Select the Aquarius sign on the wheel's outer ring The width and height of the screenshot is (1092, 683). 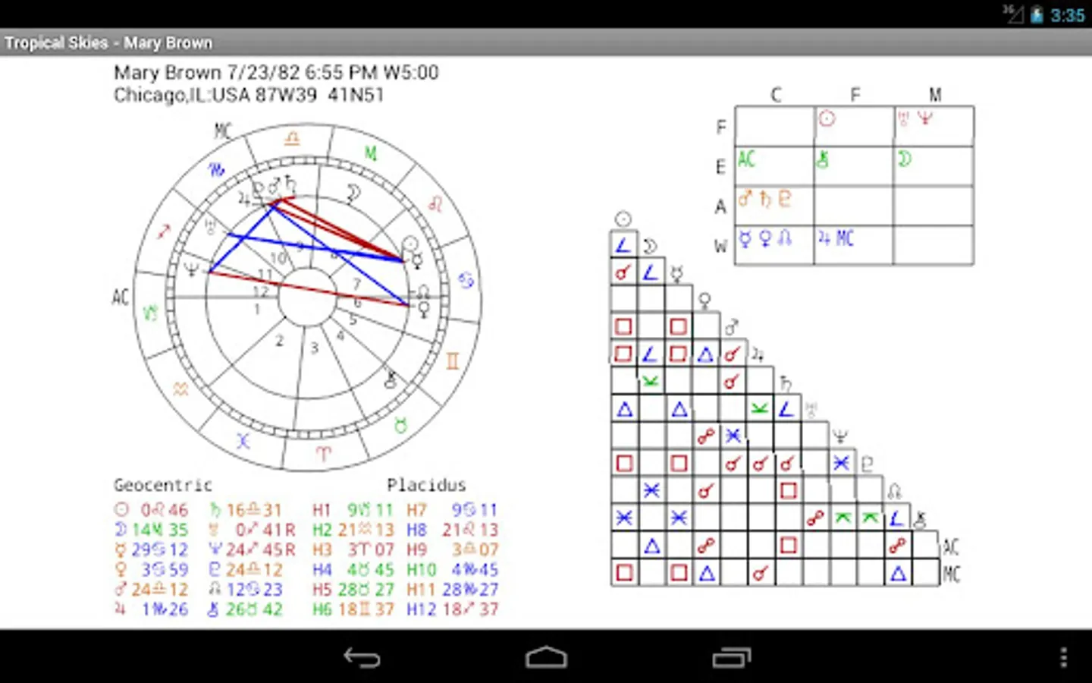coord(180,389)
